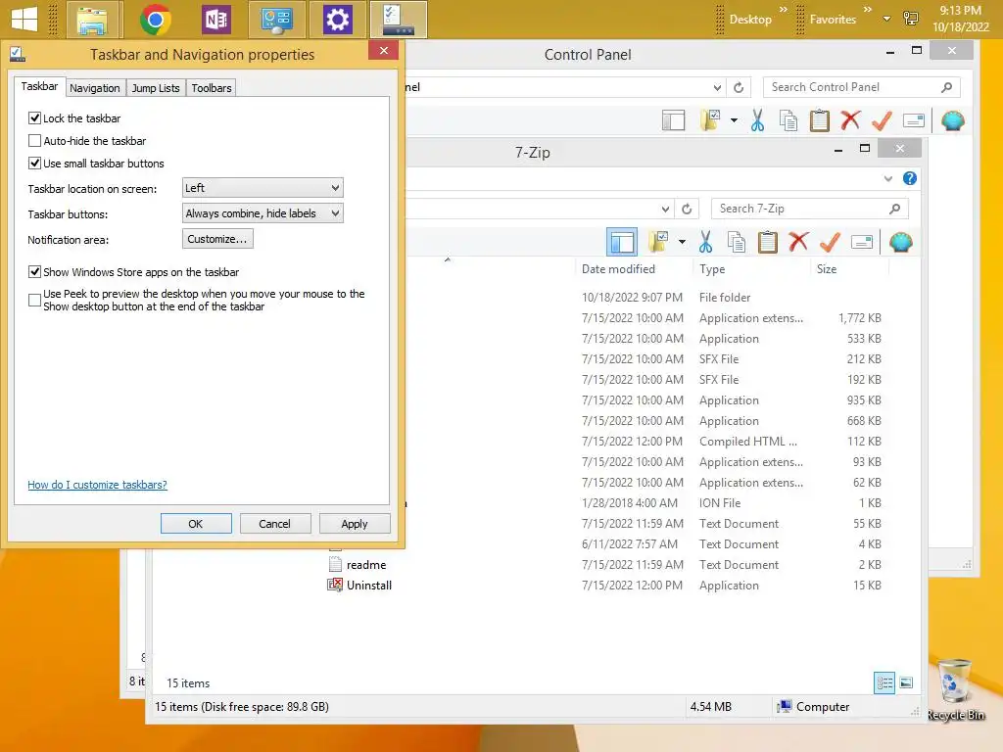
Task: Sort 7-Zip files by Size column
Action: (x=827, y=269)
